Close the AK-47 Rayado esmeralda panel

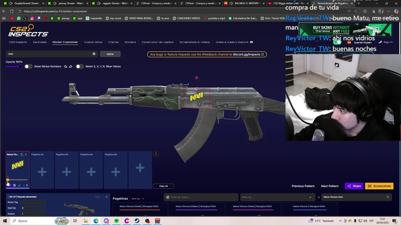pos(107,197)
